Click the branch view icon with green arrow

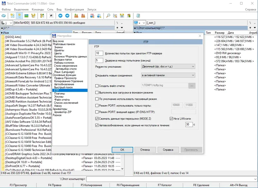(x=42, y=16)
